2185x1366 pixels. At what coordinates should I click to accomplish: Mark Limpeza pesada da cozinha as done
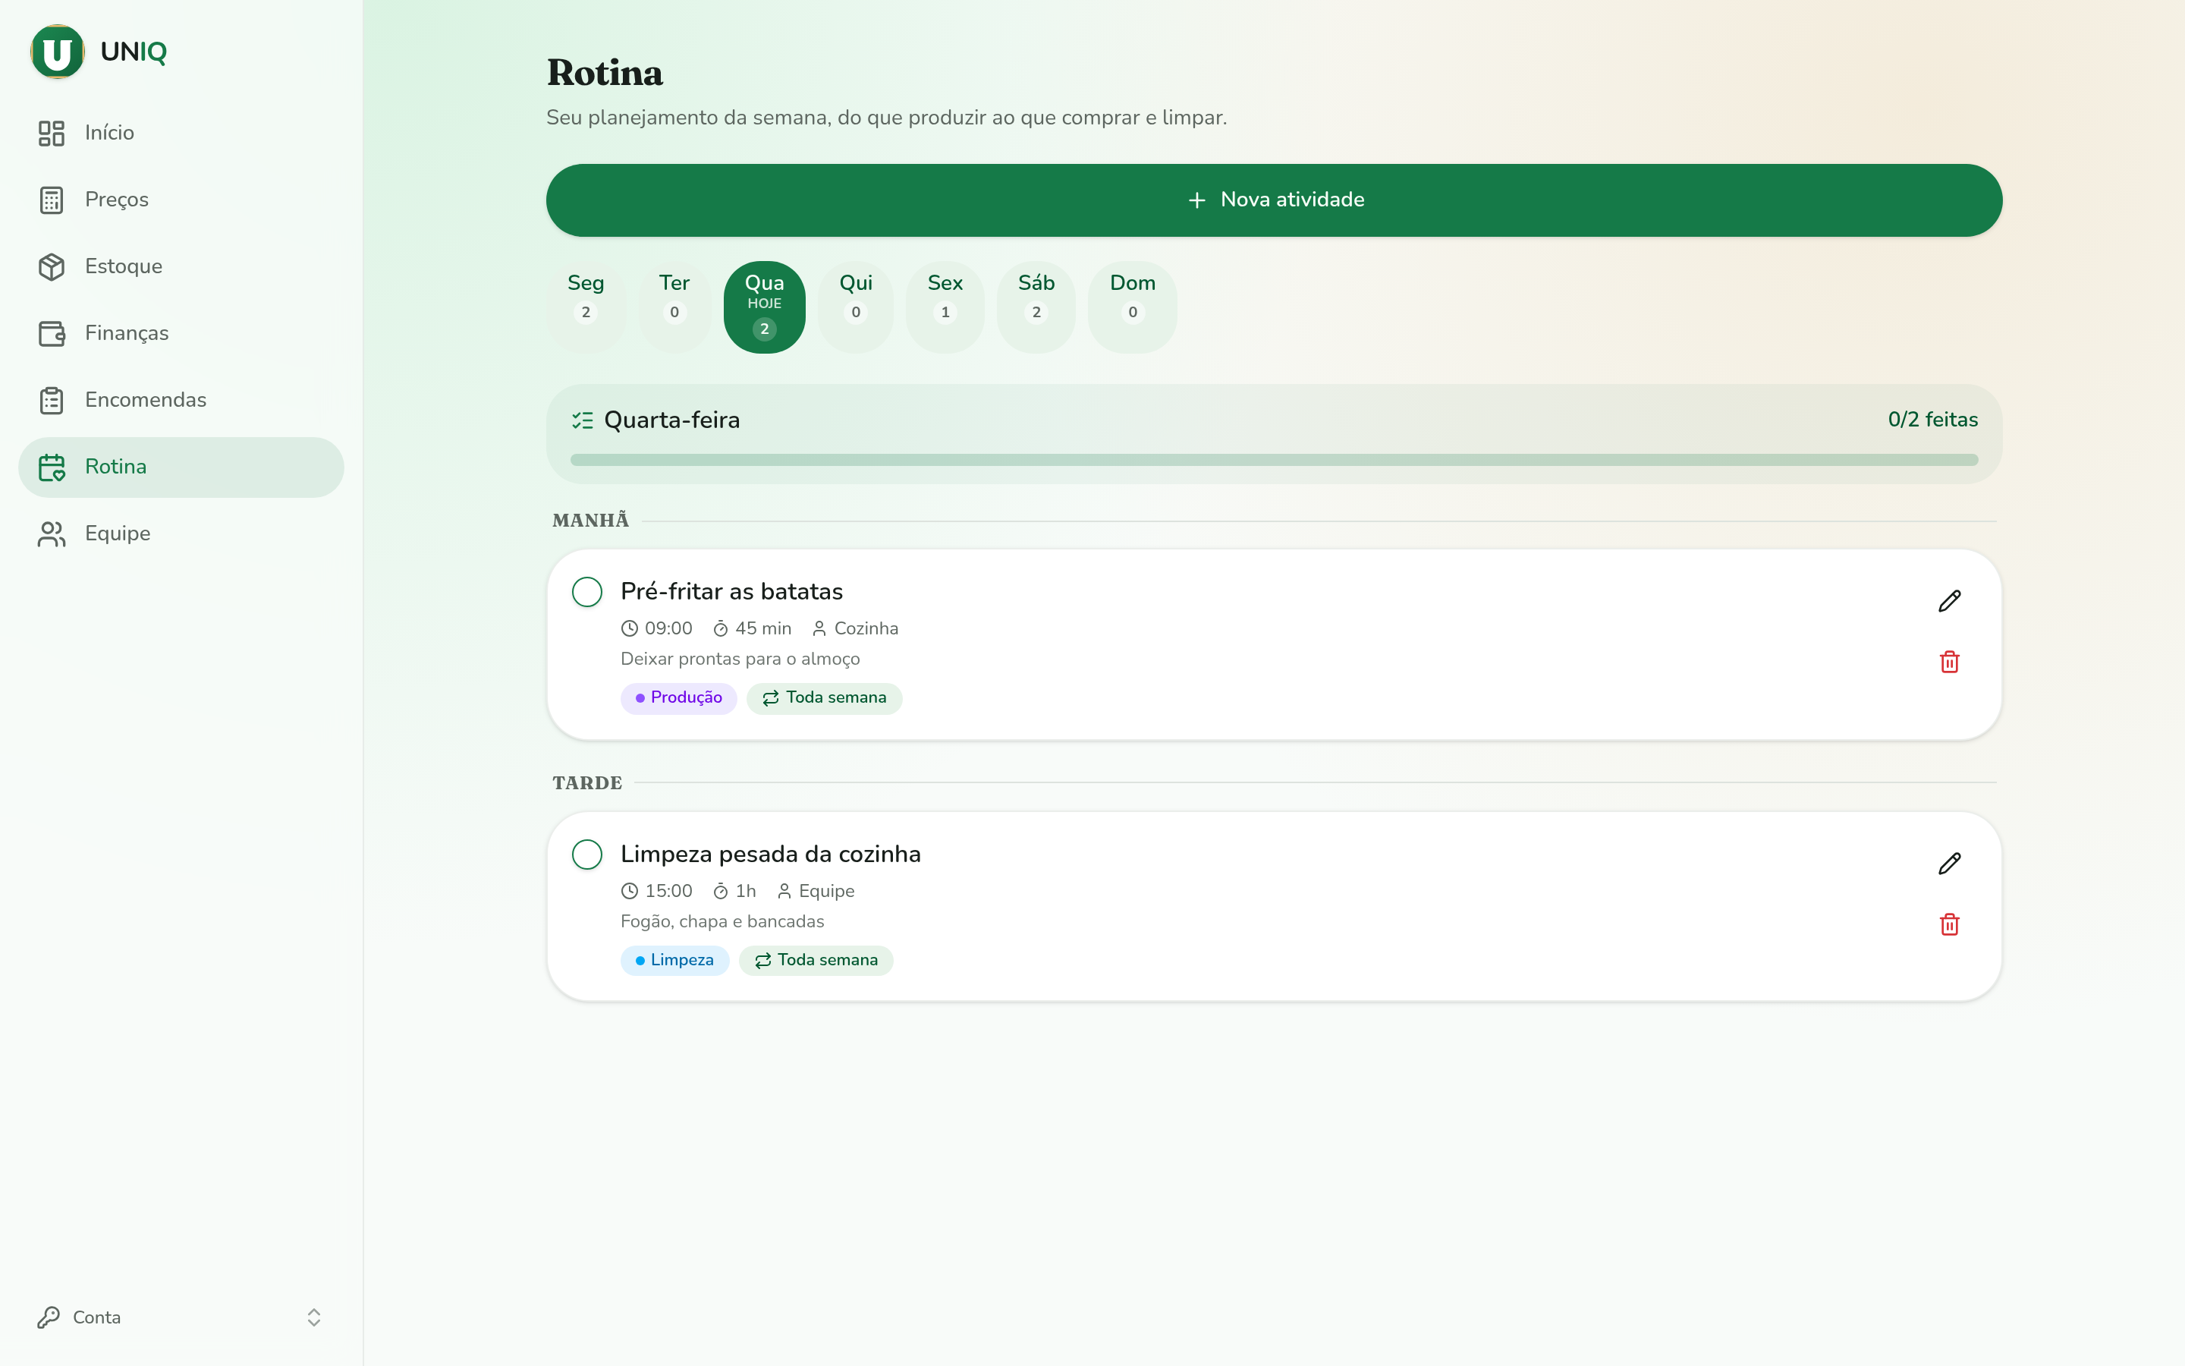click(x=587, y=855)
